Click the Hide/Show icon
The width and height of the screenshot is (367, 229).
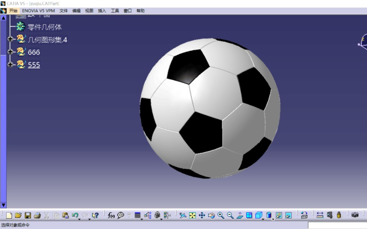tap(279, 215)
